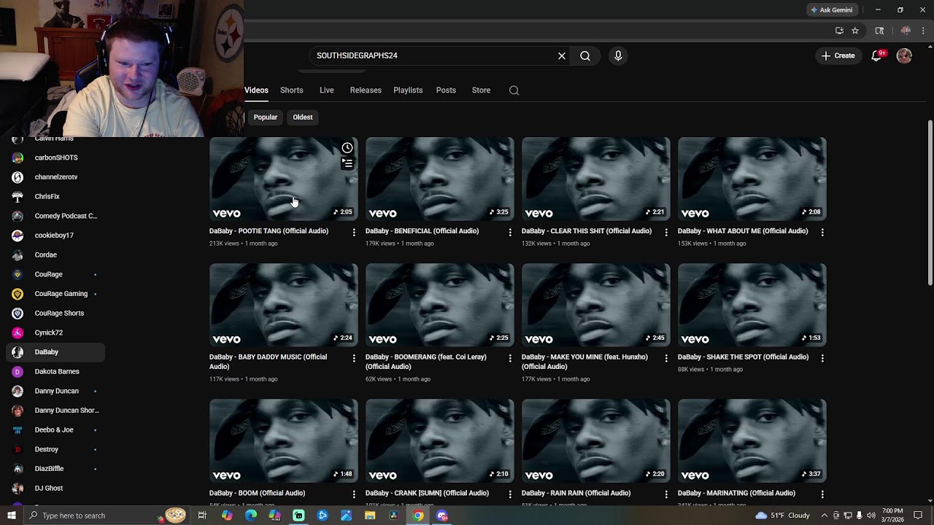Start voice search with the microphone icon

[x=618, y=55]
